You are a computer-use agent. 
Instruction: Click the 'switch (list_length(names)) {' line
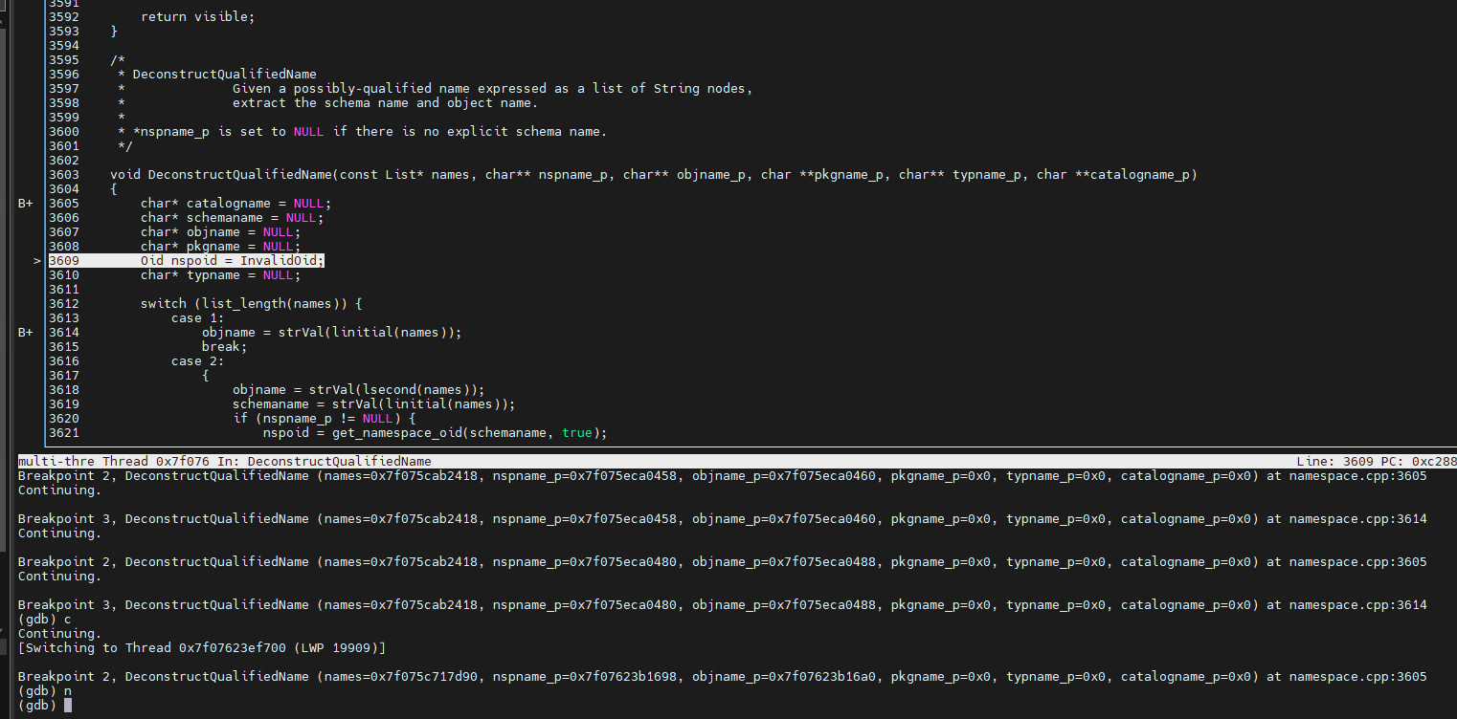tap(252, 304)
